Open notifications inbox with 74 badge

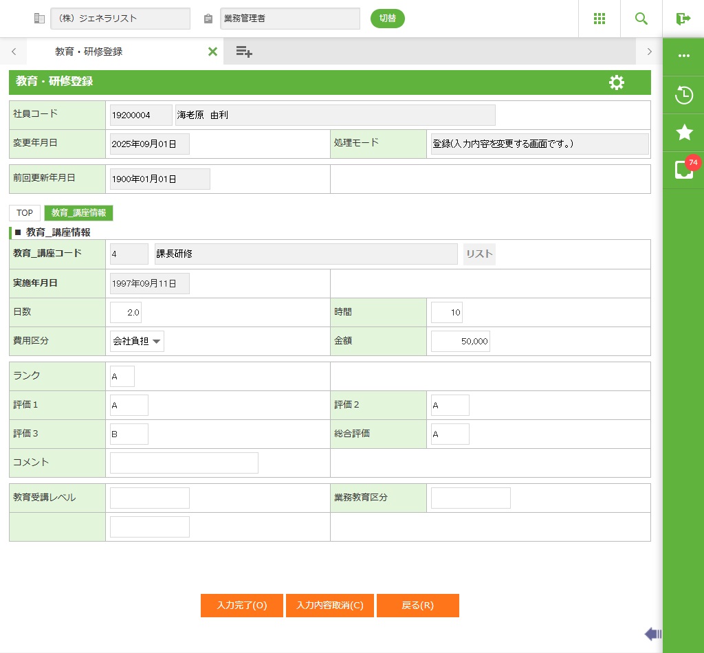pyautogui.click(x=683, y=170)
